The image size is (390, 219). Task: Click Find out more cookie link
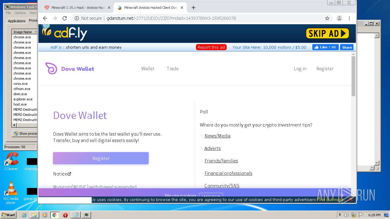[x=330, y=200]
